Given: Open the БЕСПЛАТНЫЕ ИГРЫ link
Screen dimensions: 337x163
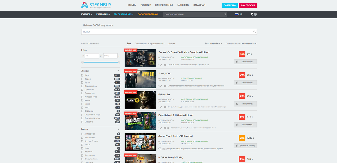Looking at the screenshot, I should [124, 14].
